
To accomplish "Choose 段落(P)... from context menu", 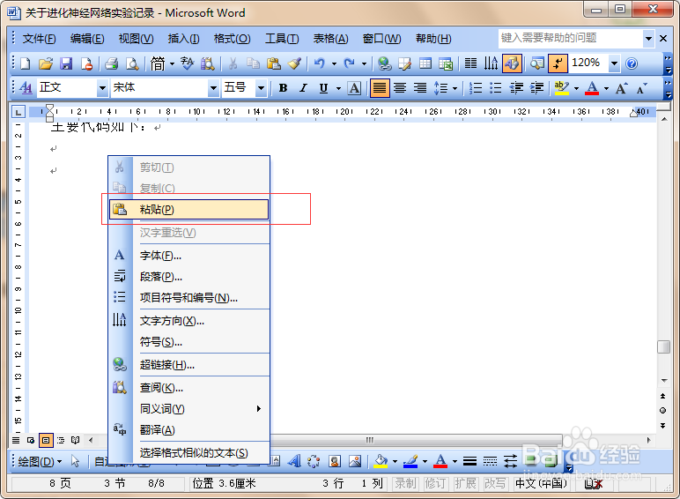I will coord(189,277).
